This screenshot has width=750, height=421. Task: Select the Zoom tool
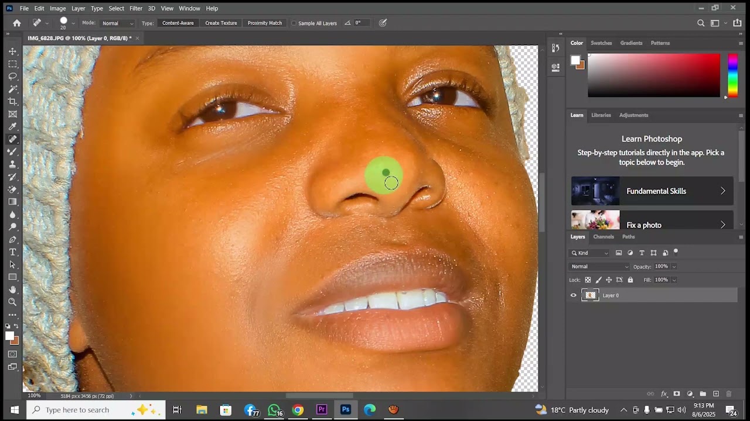(x=12, y=302)
